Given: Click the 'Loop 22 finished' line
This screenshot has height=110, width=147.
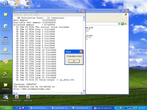Looking at the screenshot, I should coord(36,77).
